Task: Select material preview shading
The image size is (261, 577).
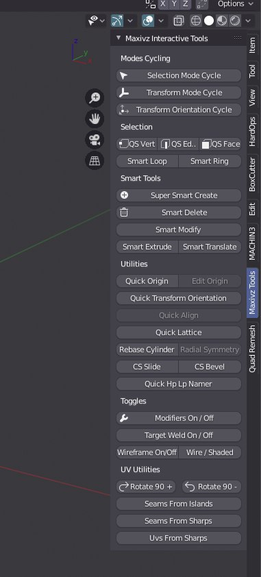Action: click(x=222, y=21)
